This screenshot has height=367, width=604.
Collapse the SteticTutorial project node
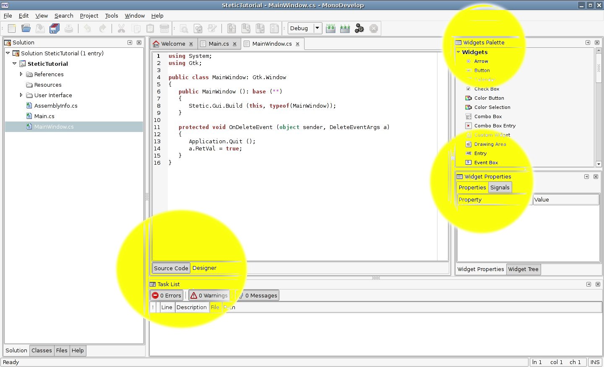coord(14,64)
